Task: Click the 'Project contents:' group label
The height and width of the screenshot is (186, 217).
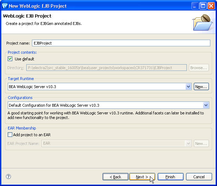Action: tap(22, 52)
